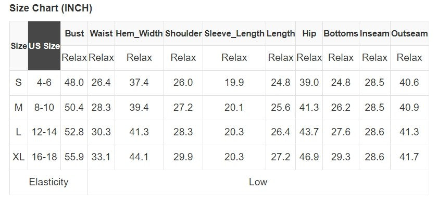The width and height of the screenshot is (438, 203).
Task: Click the Elasticity row label
Action: click(x=48, y=182)
